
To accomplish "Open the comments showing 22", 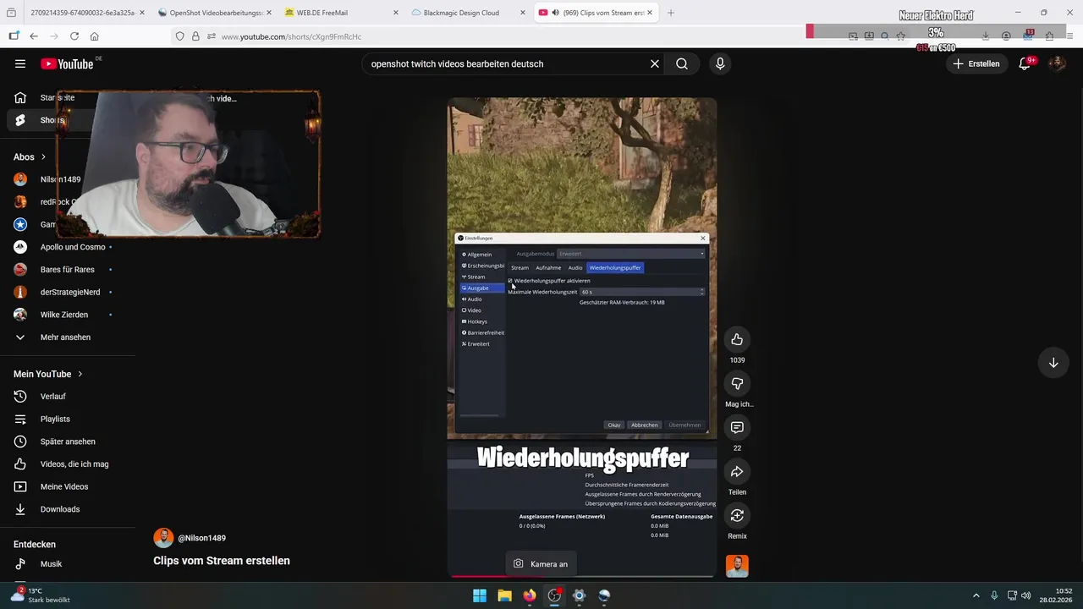I will coord(737,427).
